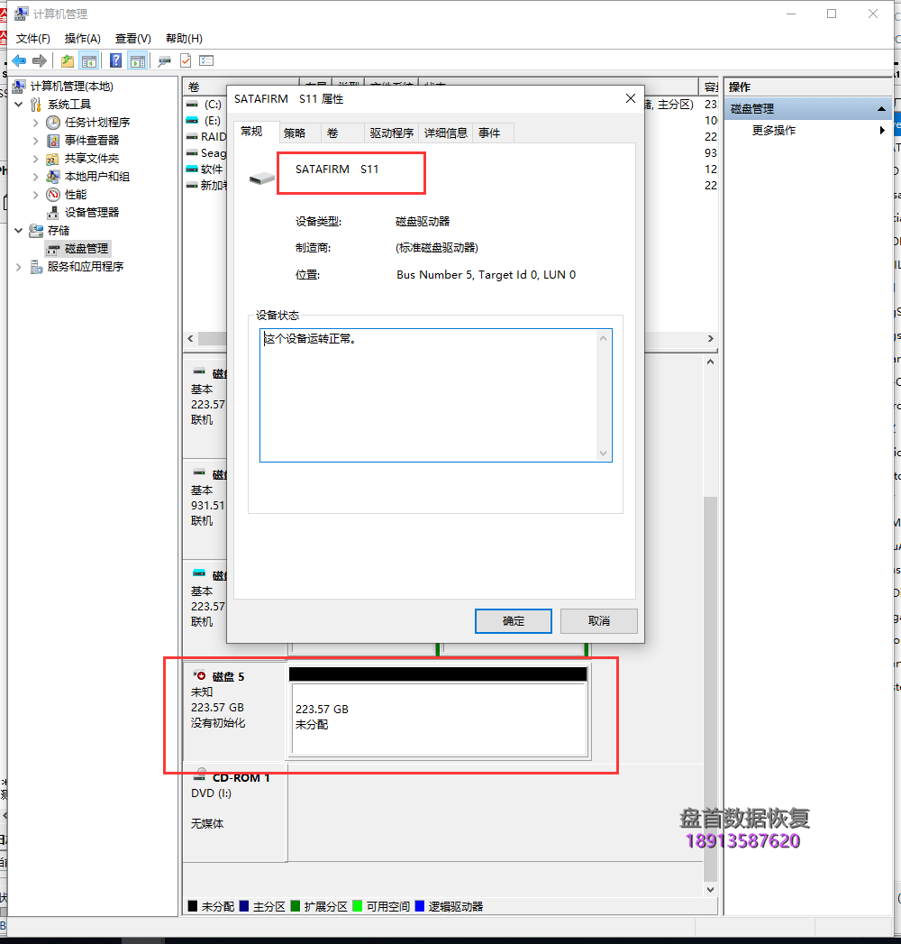This screenshot has width=901, height=944.
Task: Switch to the 详细信息 tab
Action: (446, 133)
